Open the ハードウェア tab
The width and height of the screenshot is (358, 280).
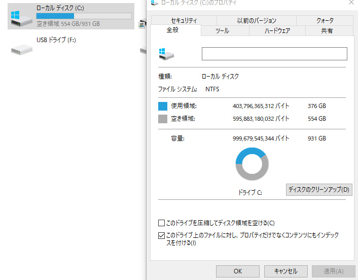(x=277, y=31)
